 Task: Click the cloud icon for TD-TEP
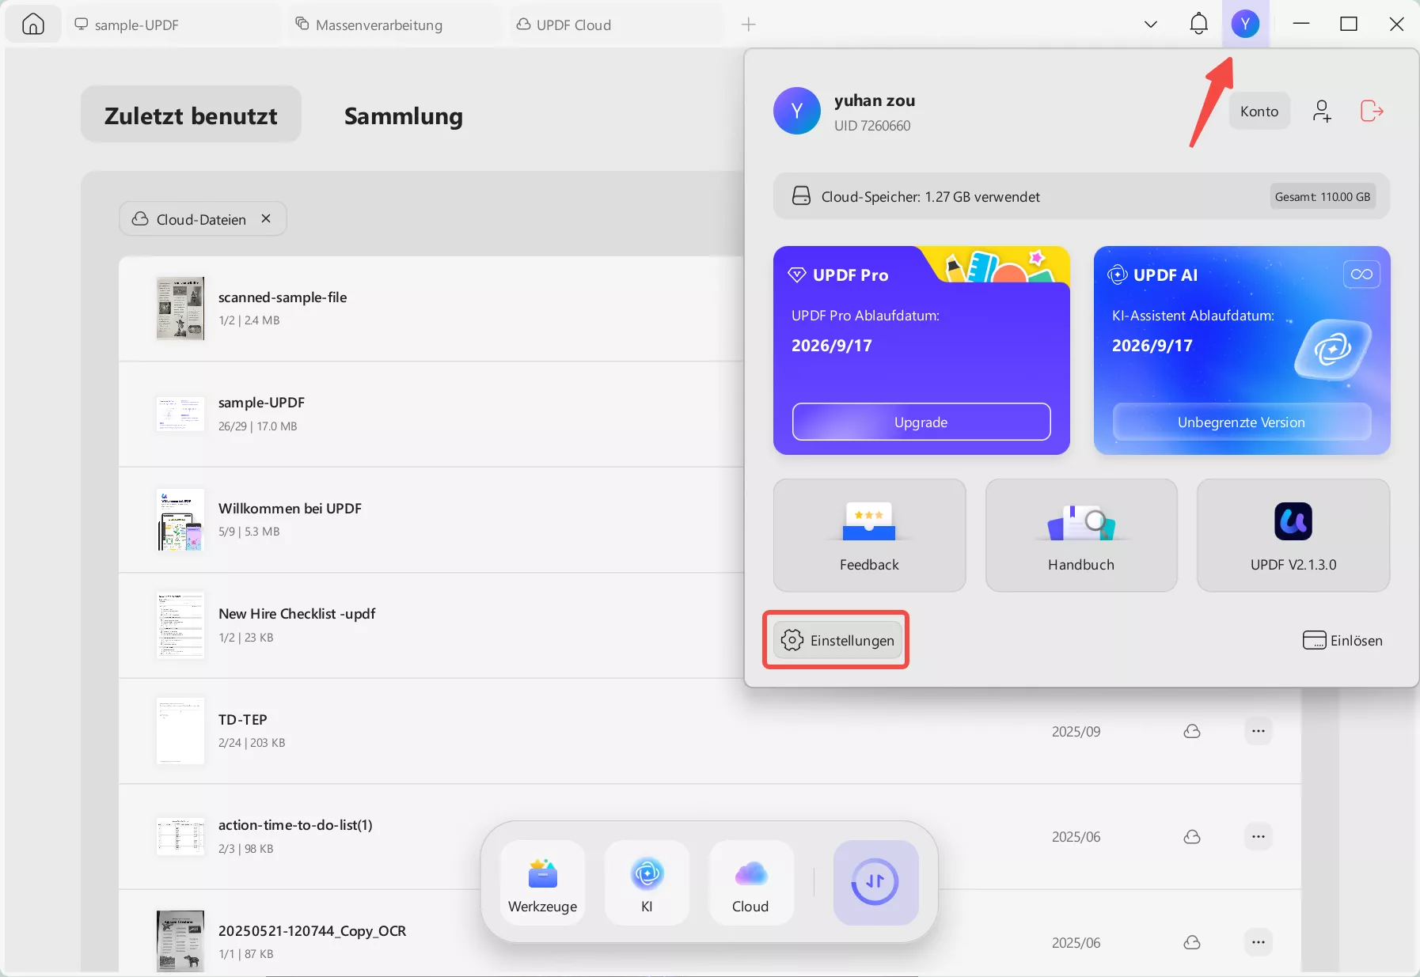[x=1192, y=731]
